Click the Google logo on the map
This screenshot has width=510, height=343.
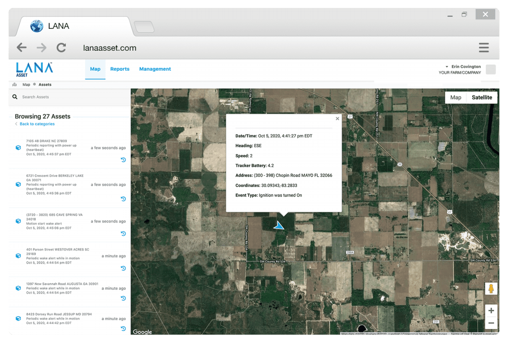coord(142,332)
